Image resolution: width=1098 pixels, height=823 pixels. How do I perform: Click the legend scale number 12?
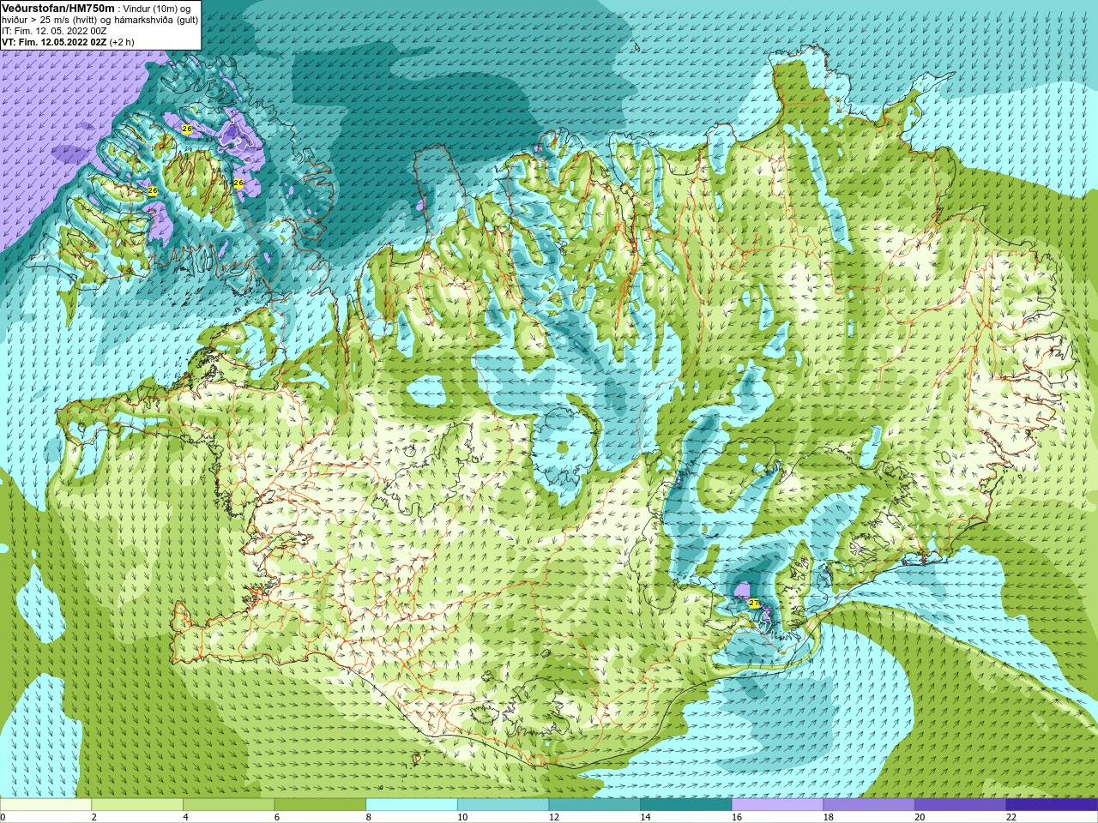click(x=554, y=817)
